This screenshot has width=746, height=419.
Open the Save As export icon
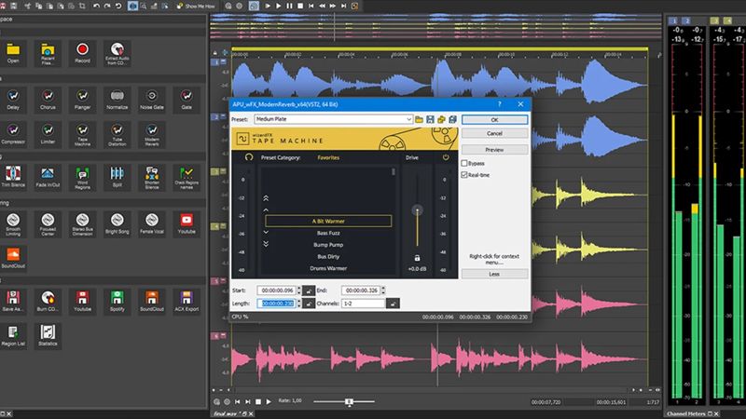tap(13, 301)
